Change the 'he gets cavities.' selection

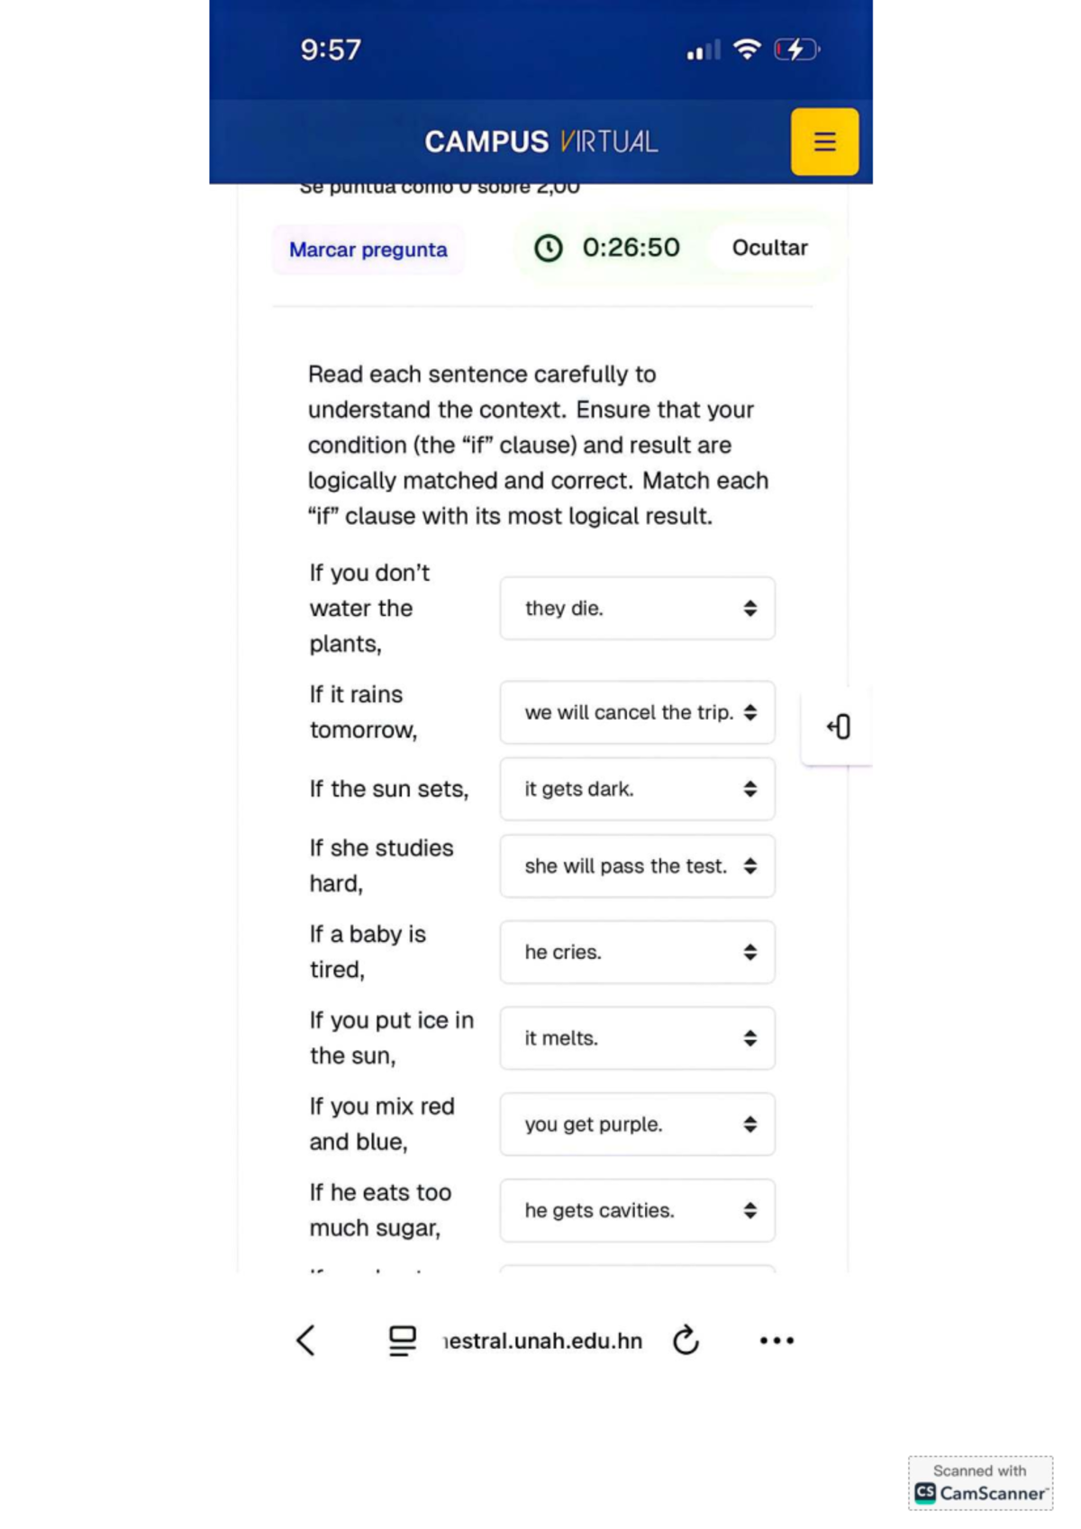637,1210
